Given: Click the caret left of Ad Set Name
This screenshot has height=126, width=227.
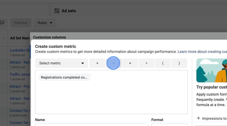Looking at the screenshot, I should pyautogui.click(x=4, y=38).
